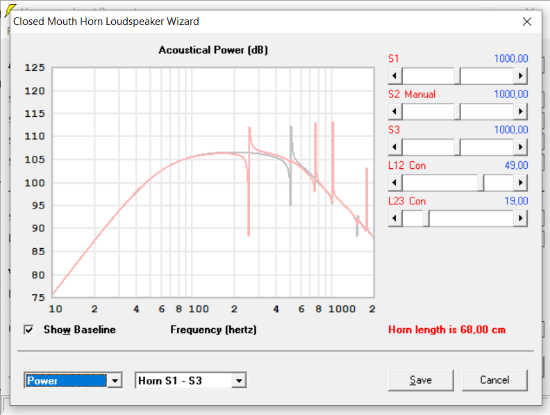Click the Show Baseline label text
This screenshot has height=415, width=550.
[80, 329]
